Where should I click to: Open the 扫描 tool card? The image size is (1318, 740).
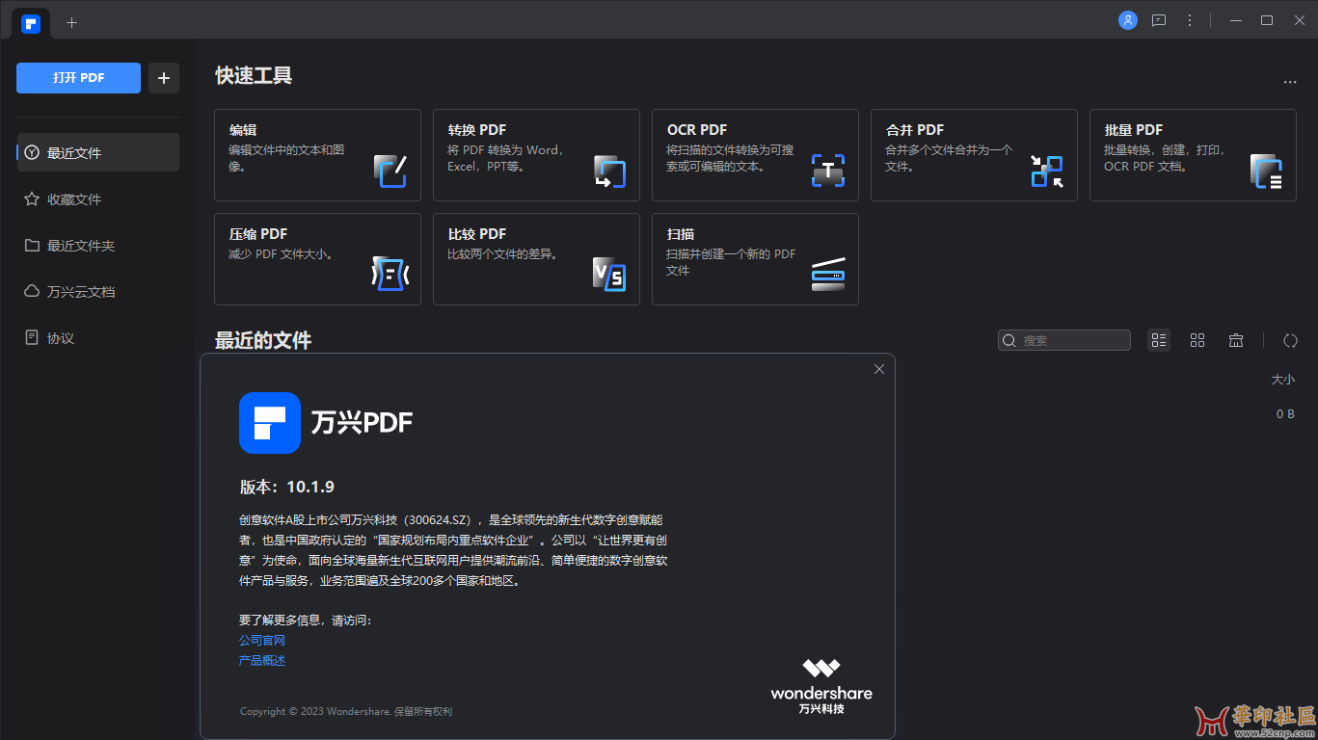[755, 259]
